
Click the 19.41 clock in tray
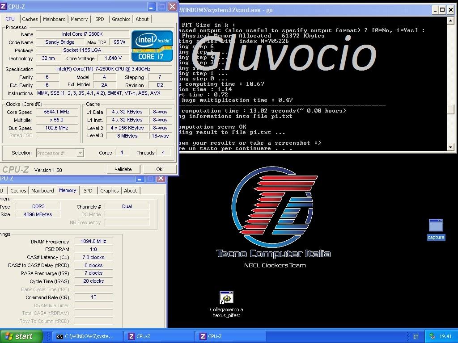click(445, 337)
